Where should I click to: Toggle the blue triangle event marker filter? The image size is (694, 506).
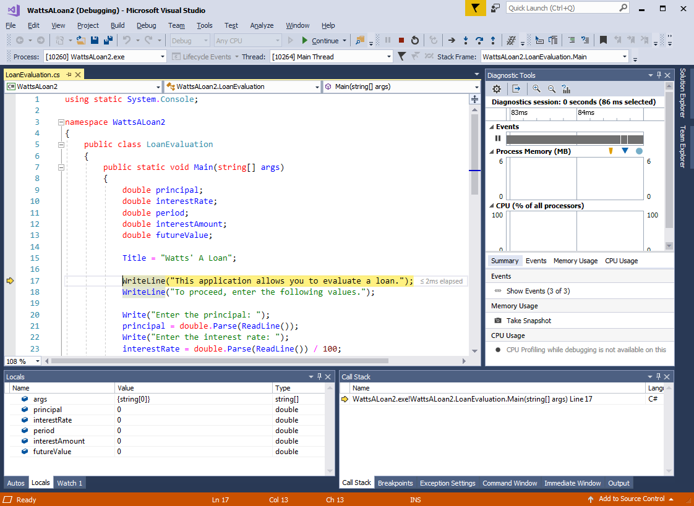pyautogui.click(x=625, y=151)
